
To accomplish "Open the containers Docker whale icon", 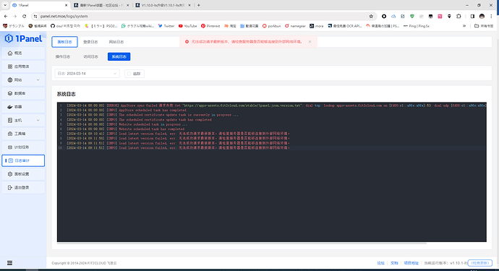I will click(x=10, y=107).
